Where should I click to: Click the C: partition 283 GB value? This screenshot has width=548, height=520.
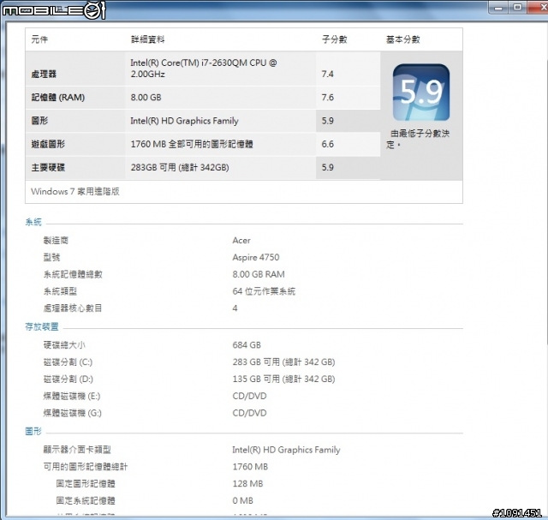click(x=283, y=362)
